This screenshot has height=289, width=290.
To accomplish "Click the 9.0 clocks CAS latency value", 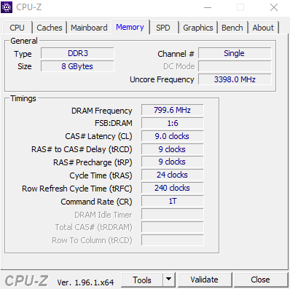I will coord(173,136).
